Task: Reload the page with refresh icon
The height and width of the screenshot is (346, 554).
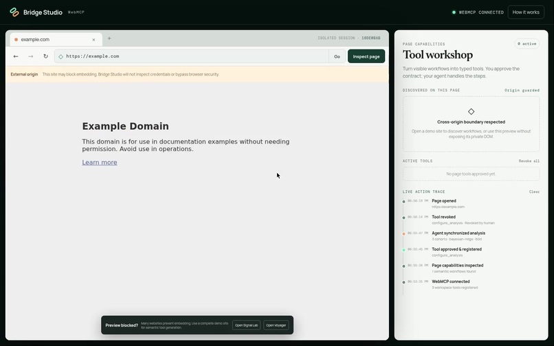Action: [x=45, y=56]
